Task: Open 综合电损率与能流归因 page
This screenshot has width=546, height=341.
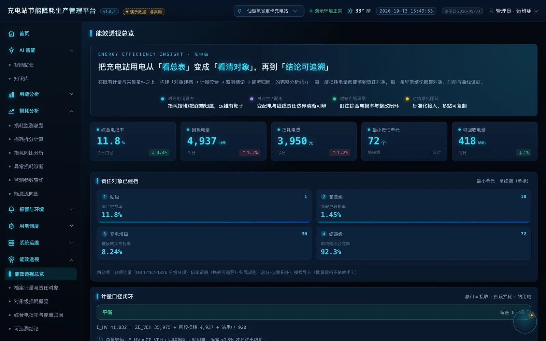Action: 41,315
